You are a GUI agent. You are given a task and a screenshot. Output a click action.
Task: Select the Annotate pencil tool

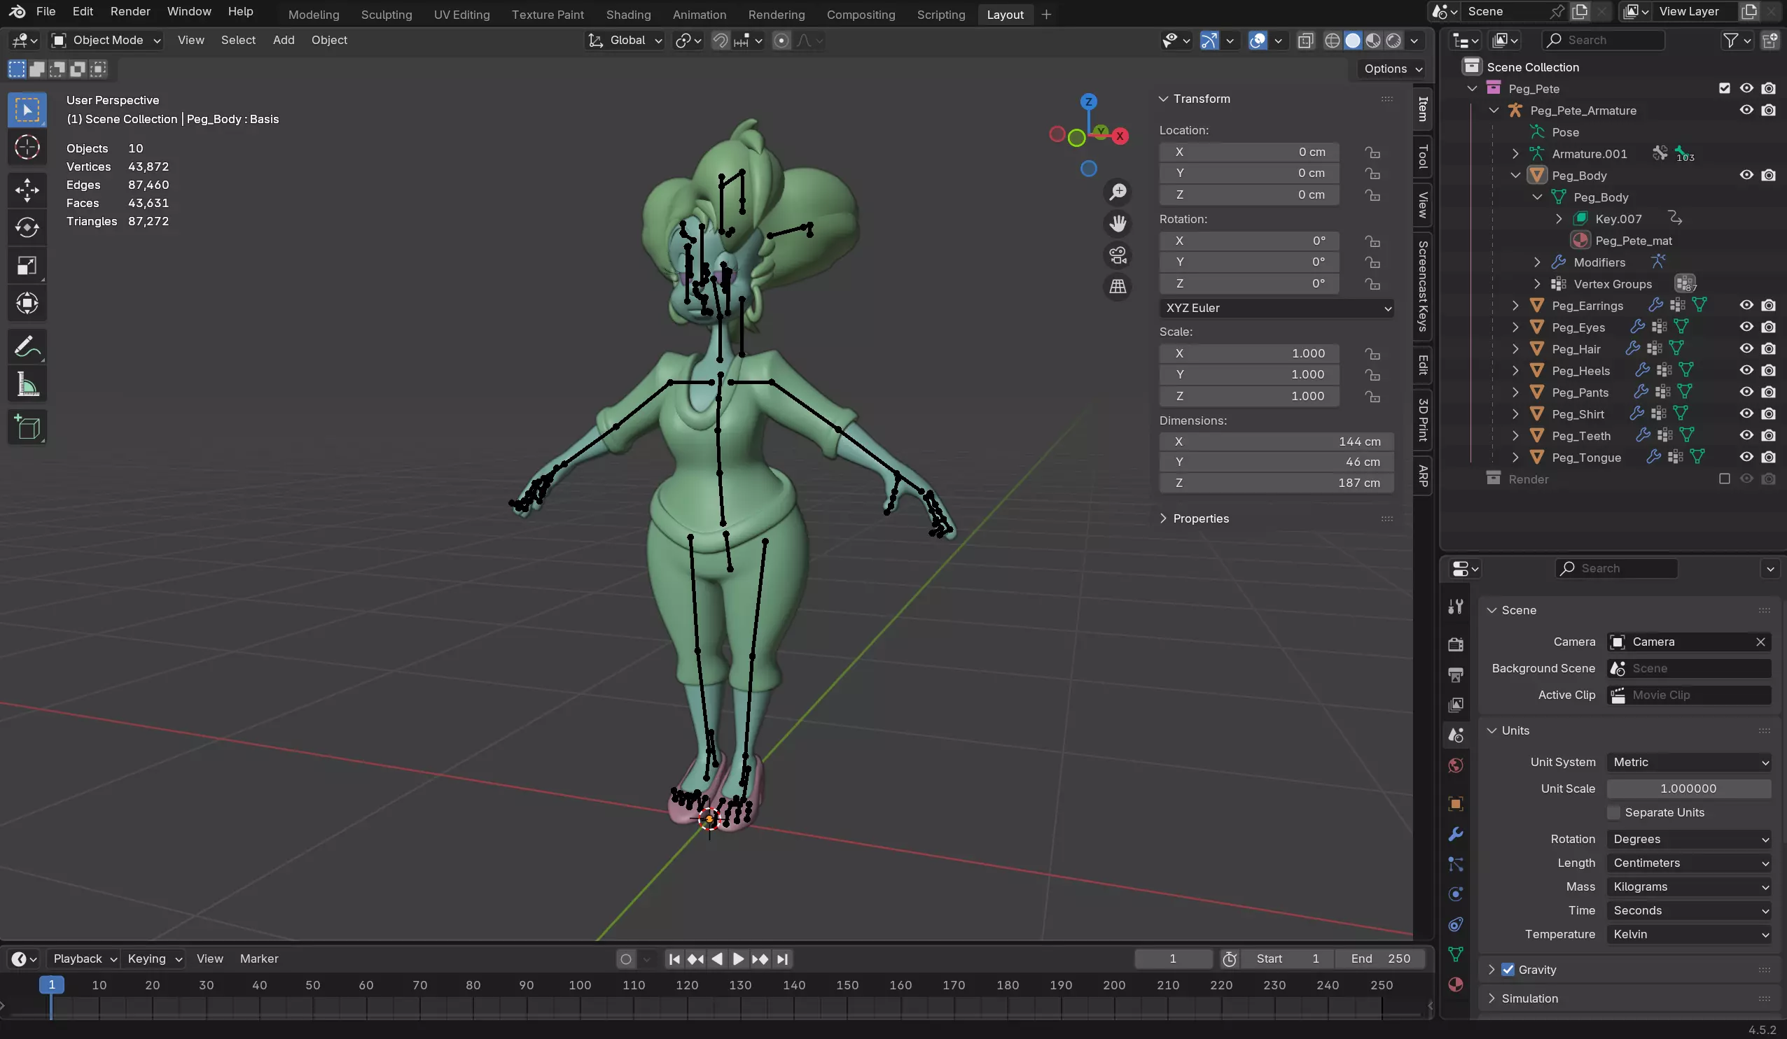[x=27, y=347]
